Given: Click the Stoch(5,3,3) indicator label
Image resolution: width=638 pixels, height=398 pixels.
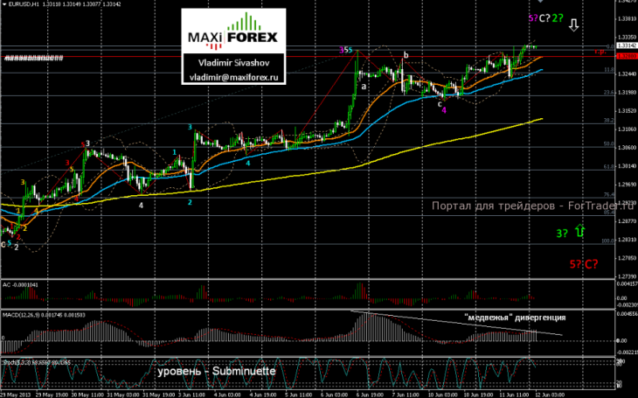Looking at the screenshot, I should point(37,362).
